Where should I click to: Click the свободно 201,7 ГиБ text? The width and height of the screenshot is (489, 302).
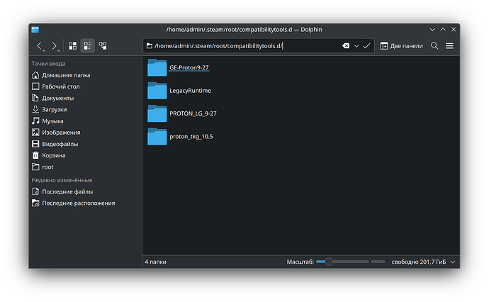(x=419, y=262)
